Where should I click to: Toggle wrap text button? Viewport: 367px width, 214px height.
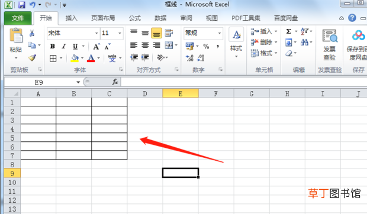169,33
